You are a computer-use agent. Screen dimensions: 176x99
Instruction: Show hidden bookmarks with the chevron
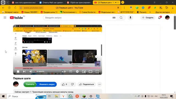pos(150,12)
